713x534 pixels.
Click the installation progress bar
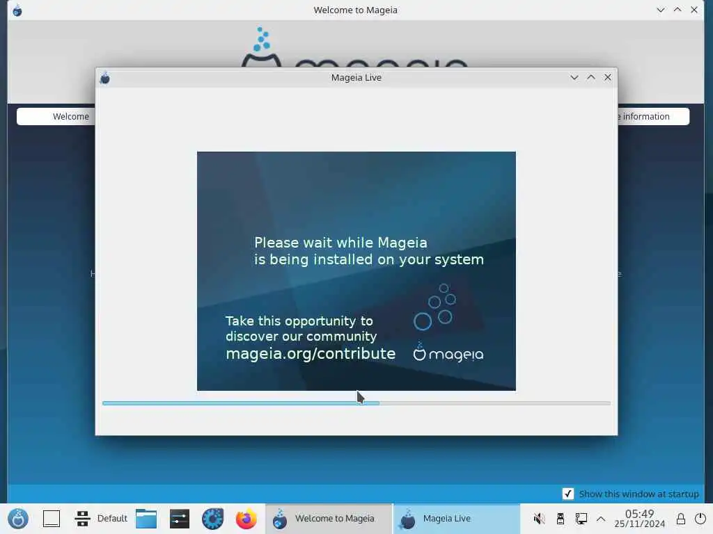click(356, 403)
